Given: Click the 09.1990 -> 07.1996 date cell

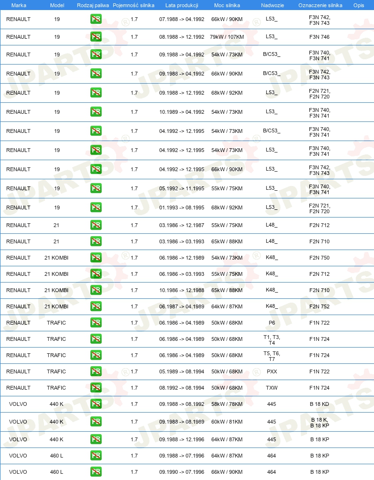Looking at the screenshot, I should 182,472.
